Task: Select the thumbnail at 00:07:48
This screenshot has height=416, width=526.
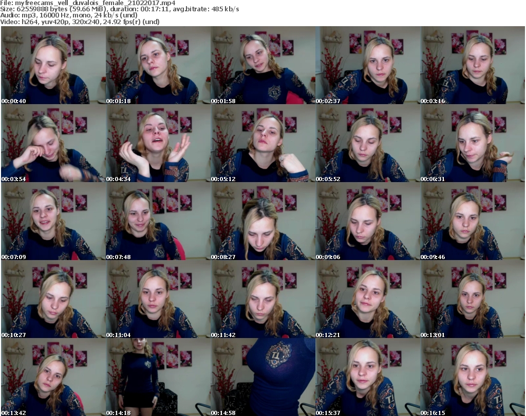Action: pyautogui.click(x=158, y=222)
